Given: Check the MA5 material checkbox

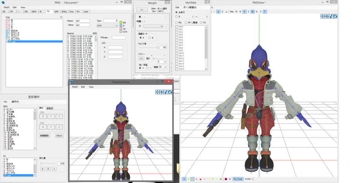Looking at the screenshot, I should point(177,40).
